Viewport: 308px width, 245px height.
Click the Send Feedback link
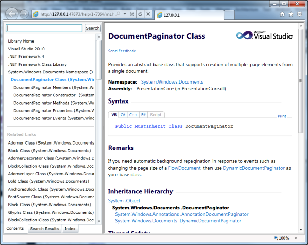click(x=122, y=51)
